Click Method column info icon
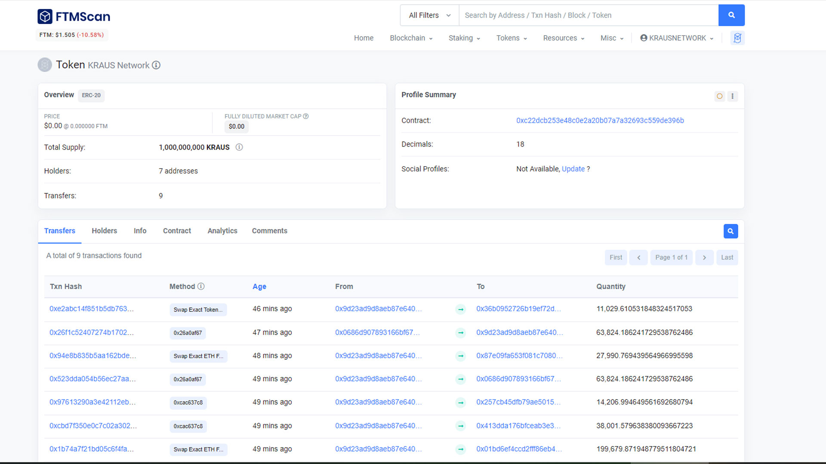This screenshot has width=826, height=464. [201, 286]
